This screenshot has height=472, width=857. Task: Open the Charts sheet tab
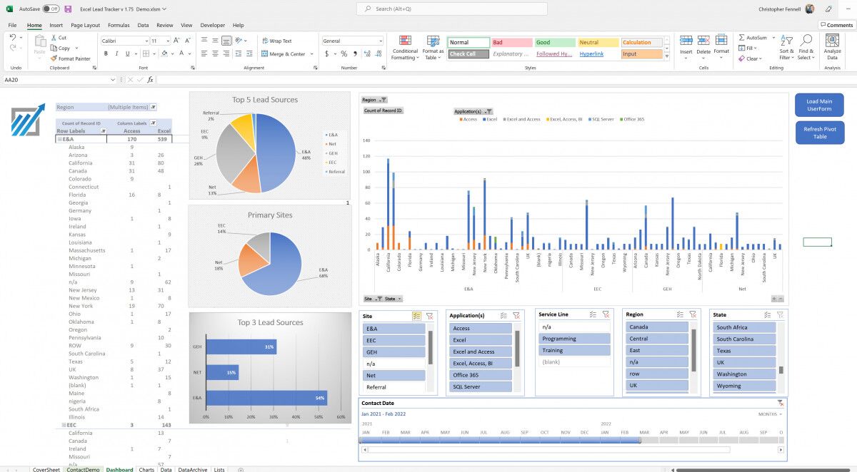pos(146,470)
